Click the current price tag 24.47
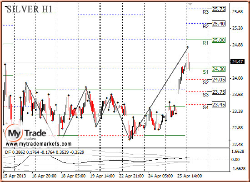 (x=238, y=61)
